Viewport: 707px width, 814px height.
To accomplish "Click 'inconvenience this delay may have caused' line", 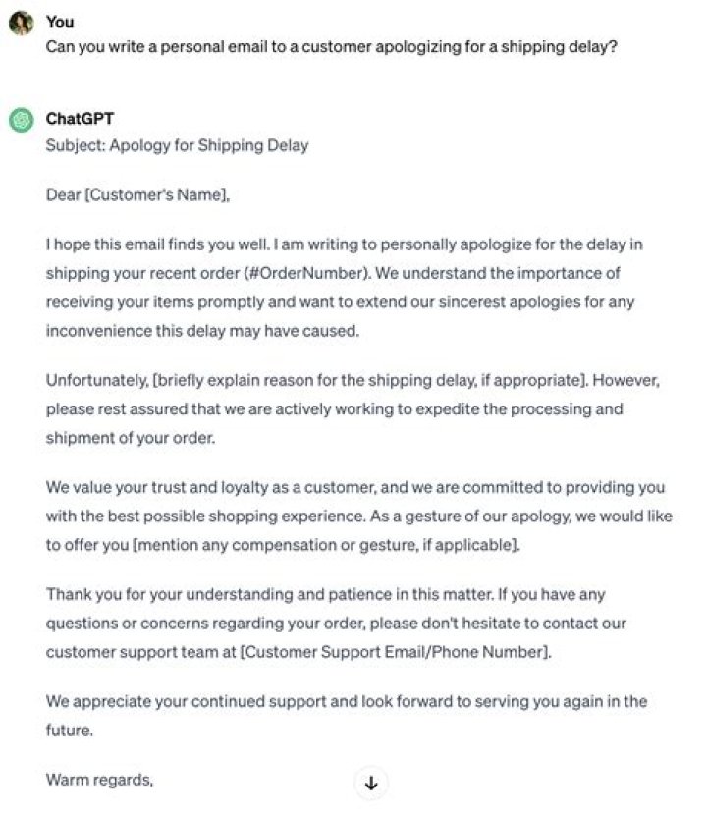I will [202, 331].
